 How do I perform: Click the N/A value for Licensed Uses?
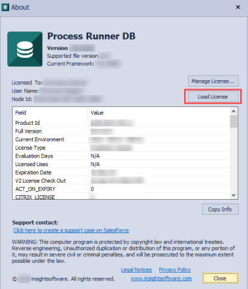(x=95, y=164)
